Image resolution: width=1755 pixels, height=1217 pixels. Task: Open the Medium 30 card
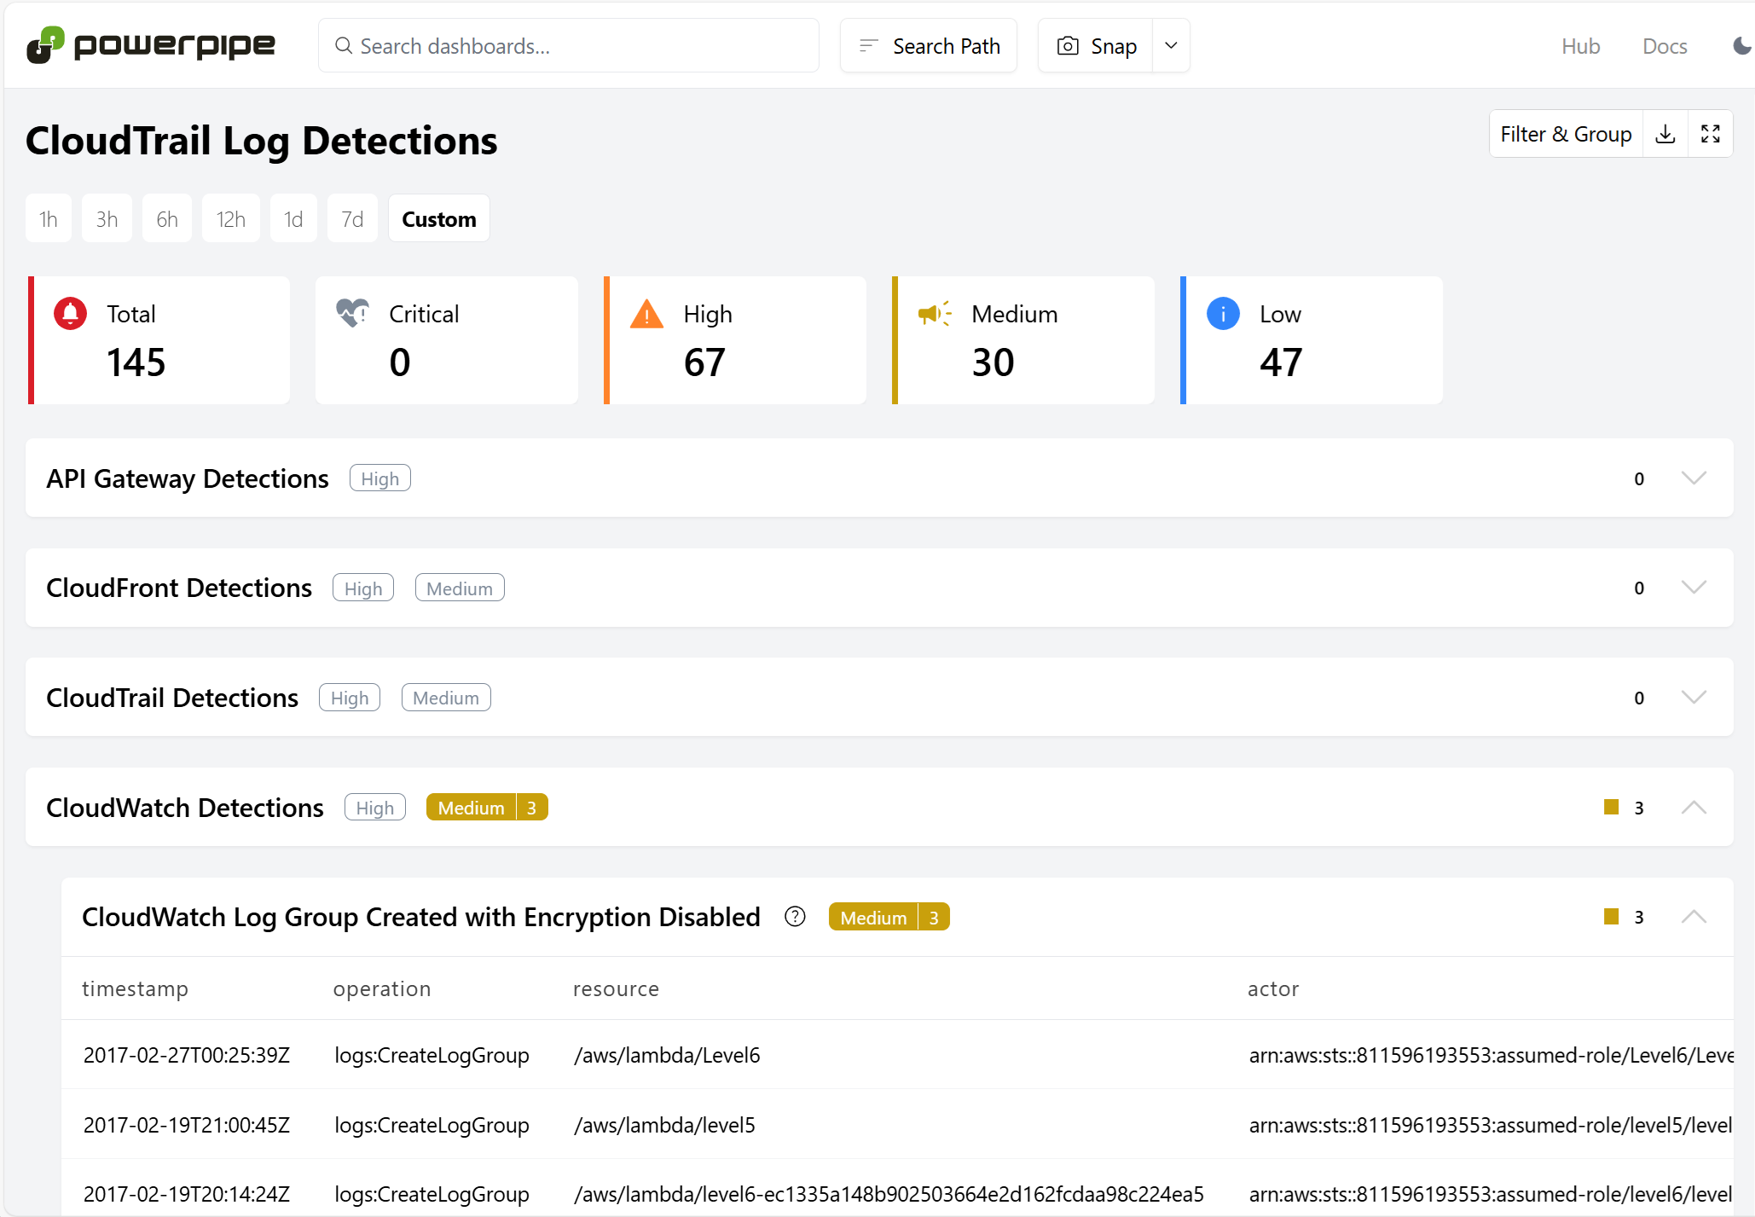(x=1023, y=339)
